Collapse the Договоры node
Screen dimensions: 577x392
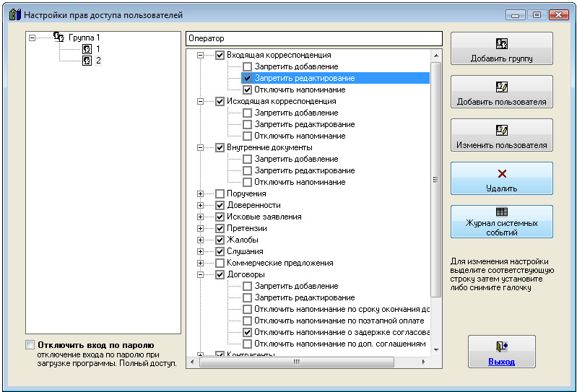click(x=200, y=274)
